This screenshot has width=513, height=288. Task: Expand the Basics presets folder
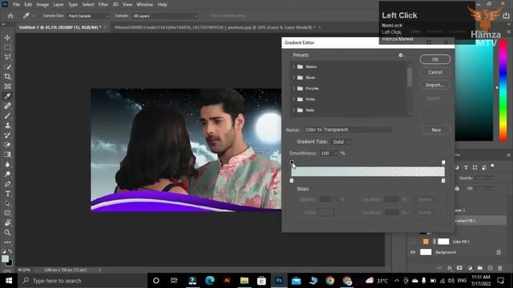(294, 66)
